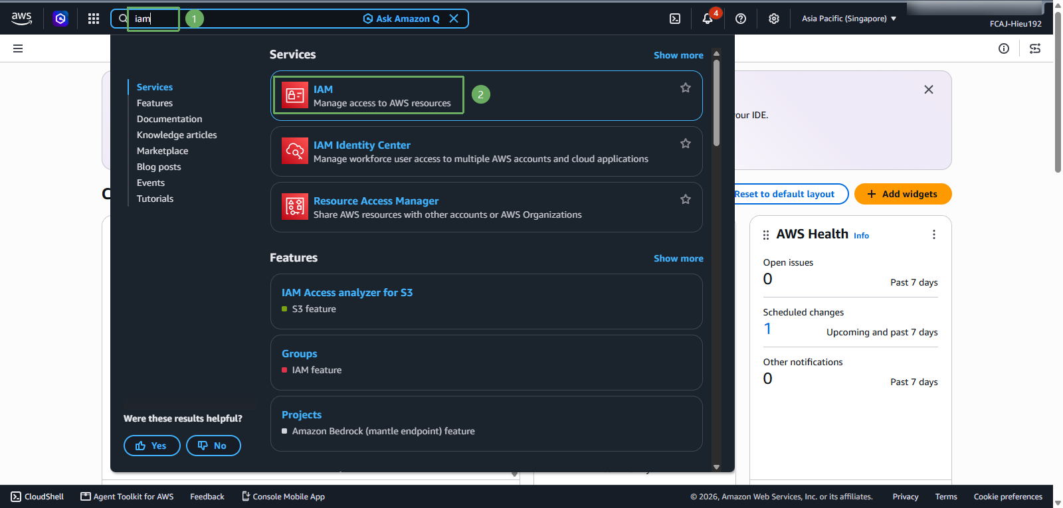Screen dimensions: 1063x508
Task: Click the info circle icon on the page toolbar
Action: point(1004,48)
